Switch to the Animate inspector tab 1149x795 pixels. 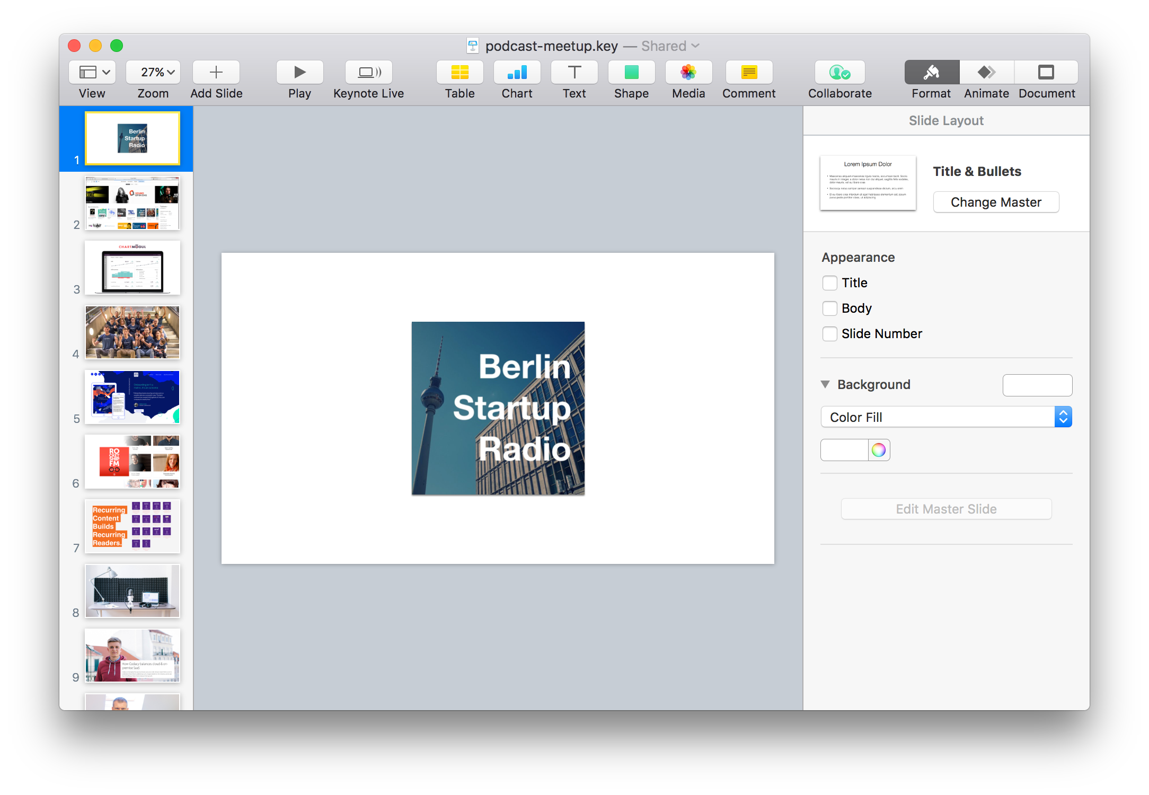tap(986, 72)
